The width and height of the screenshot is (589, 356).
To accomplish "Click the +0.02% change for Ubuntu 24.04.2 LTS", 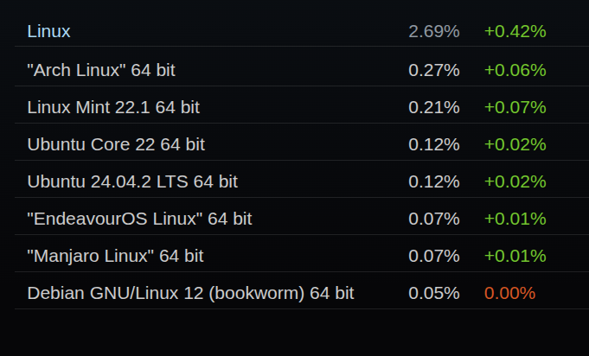I will [515, 181].
